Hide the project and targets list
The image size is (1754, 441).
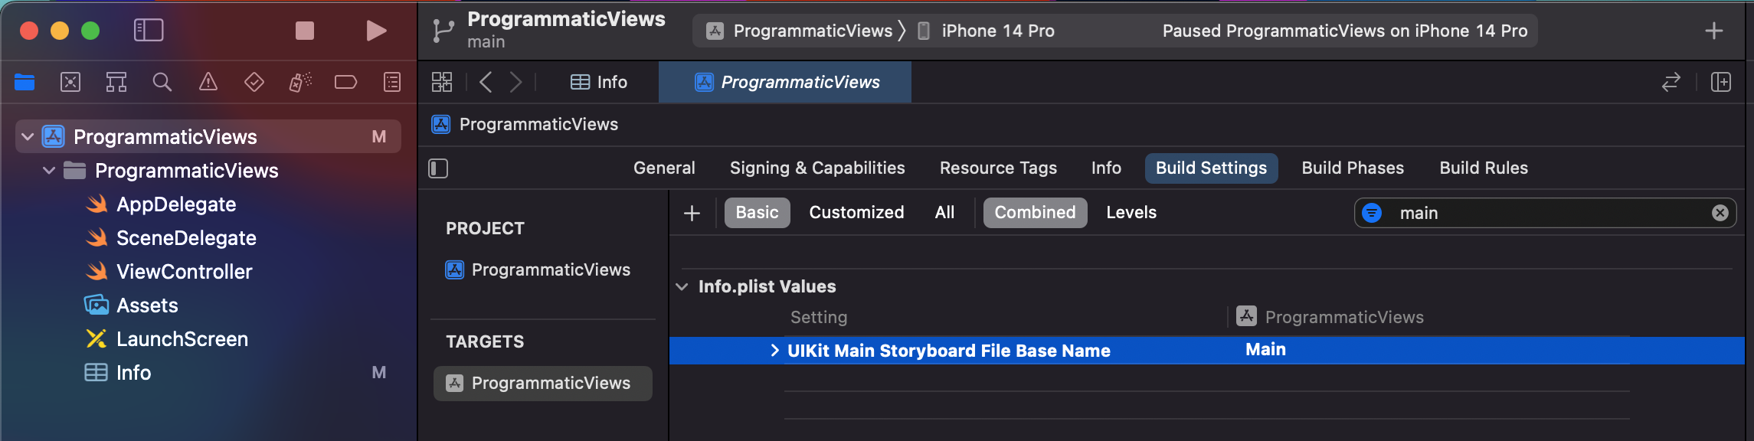pos(438,168)
